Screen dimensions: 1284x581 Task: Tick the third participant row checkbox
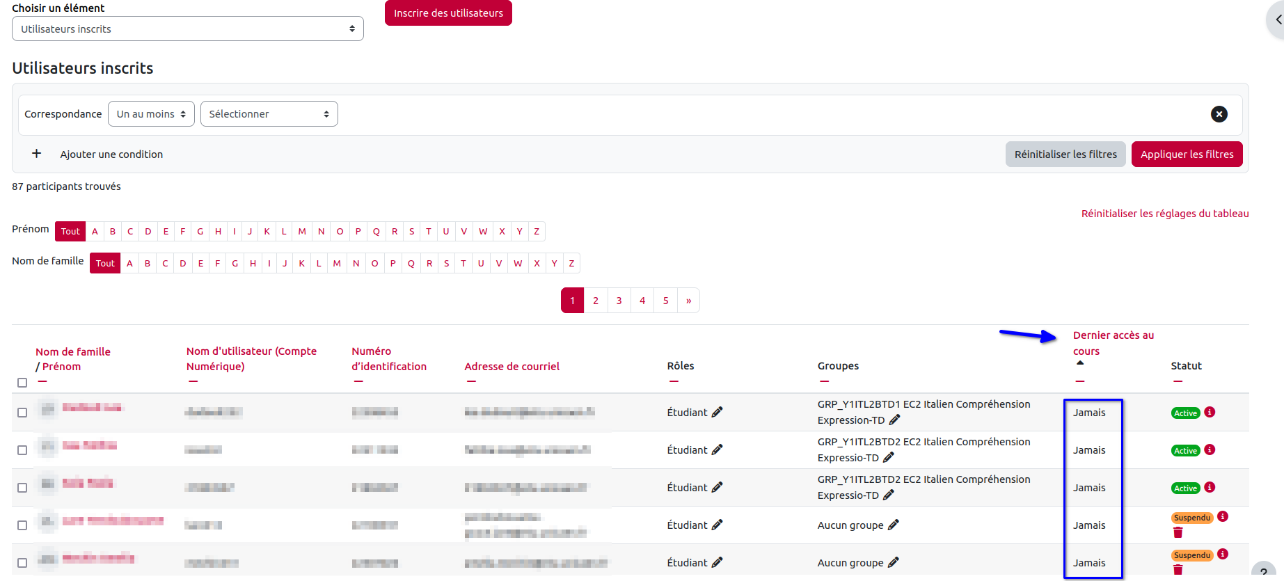coord(22,488)
